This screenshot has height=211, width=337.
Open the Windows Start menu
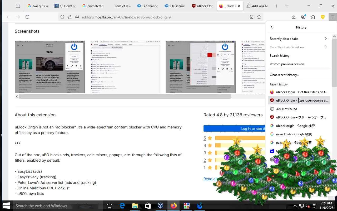(x=6, y=206)
